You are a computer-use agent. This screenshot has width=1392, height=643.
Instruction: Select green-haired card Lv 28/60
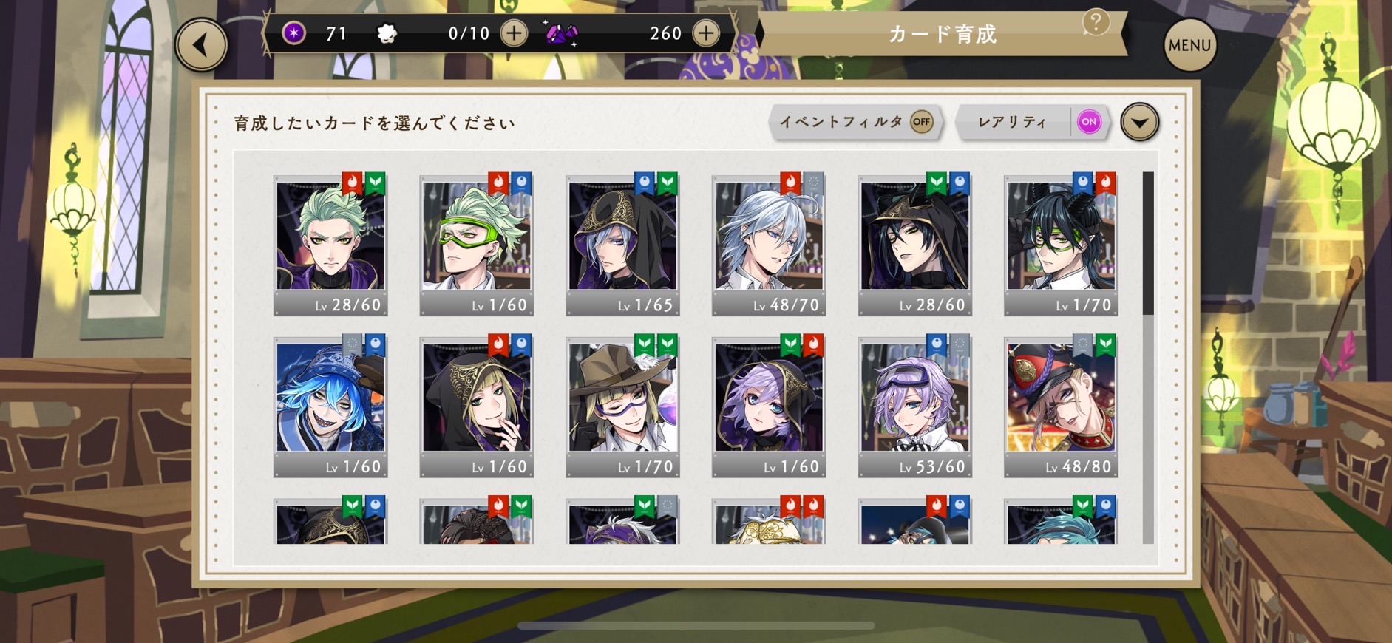click(330, 245)
